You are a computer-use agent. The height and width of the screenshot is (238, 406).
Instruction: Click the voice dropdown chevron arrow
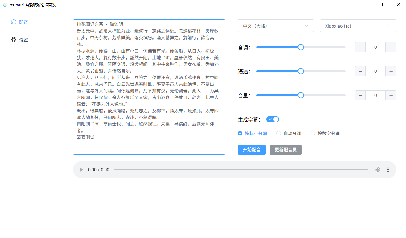coord(389,26)
